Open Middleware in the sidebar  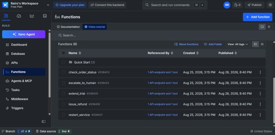click(x=24, y=99)
